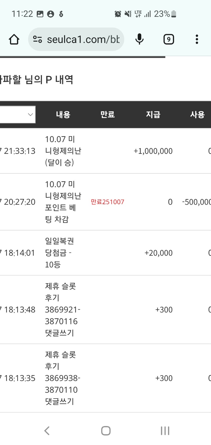Focus the seulca1.com address bar
Image resolution: width=211 pixels, height=445 pixels.
tap(83, 40)
